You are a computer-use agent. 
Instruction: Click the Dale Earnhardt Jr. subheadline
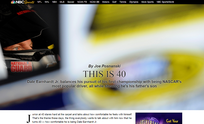click(104, 84)
